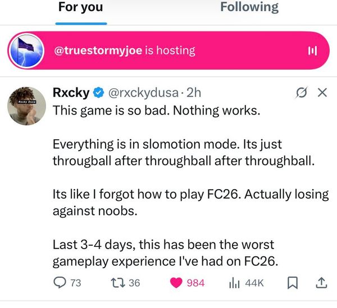Unlike the tweet with the pink heart
The width and height of the screenshot is (337, 308).
click(x=177, y=283)
